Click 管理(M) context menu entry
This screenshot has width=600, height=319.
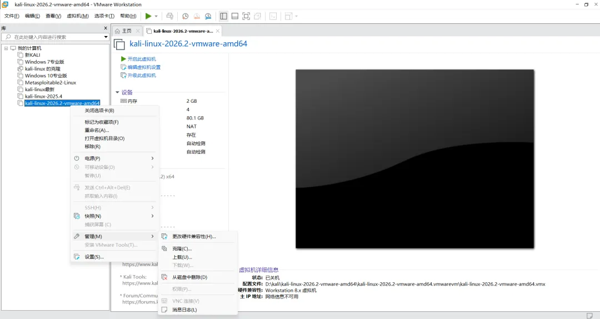point(114,236)
